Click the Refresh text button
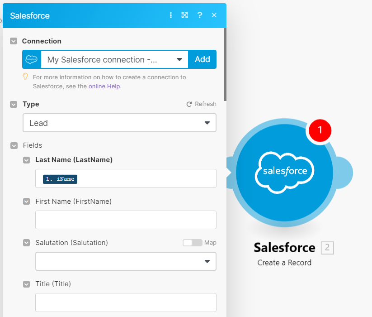The image size is (372, 317). [x=206, y=104]
